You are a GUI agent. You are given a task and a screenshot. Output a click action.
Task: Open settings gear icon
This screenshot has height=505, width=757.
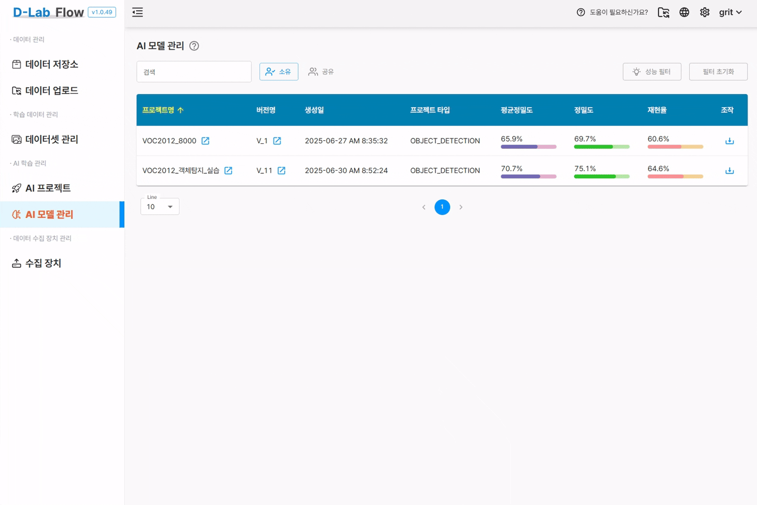(705, 12)
